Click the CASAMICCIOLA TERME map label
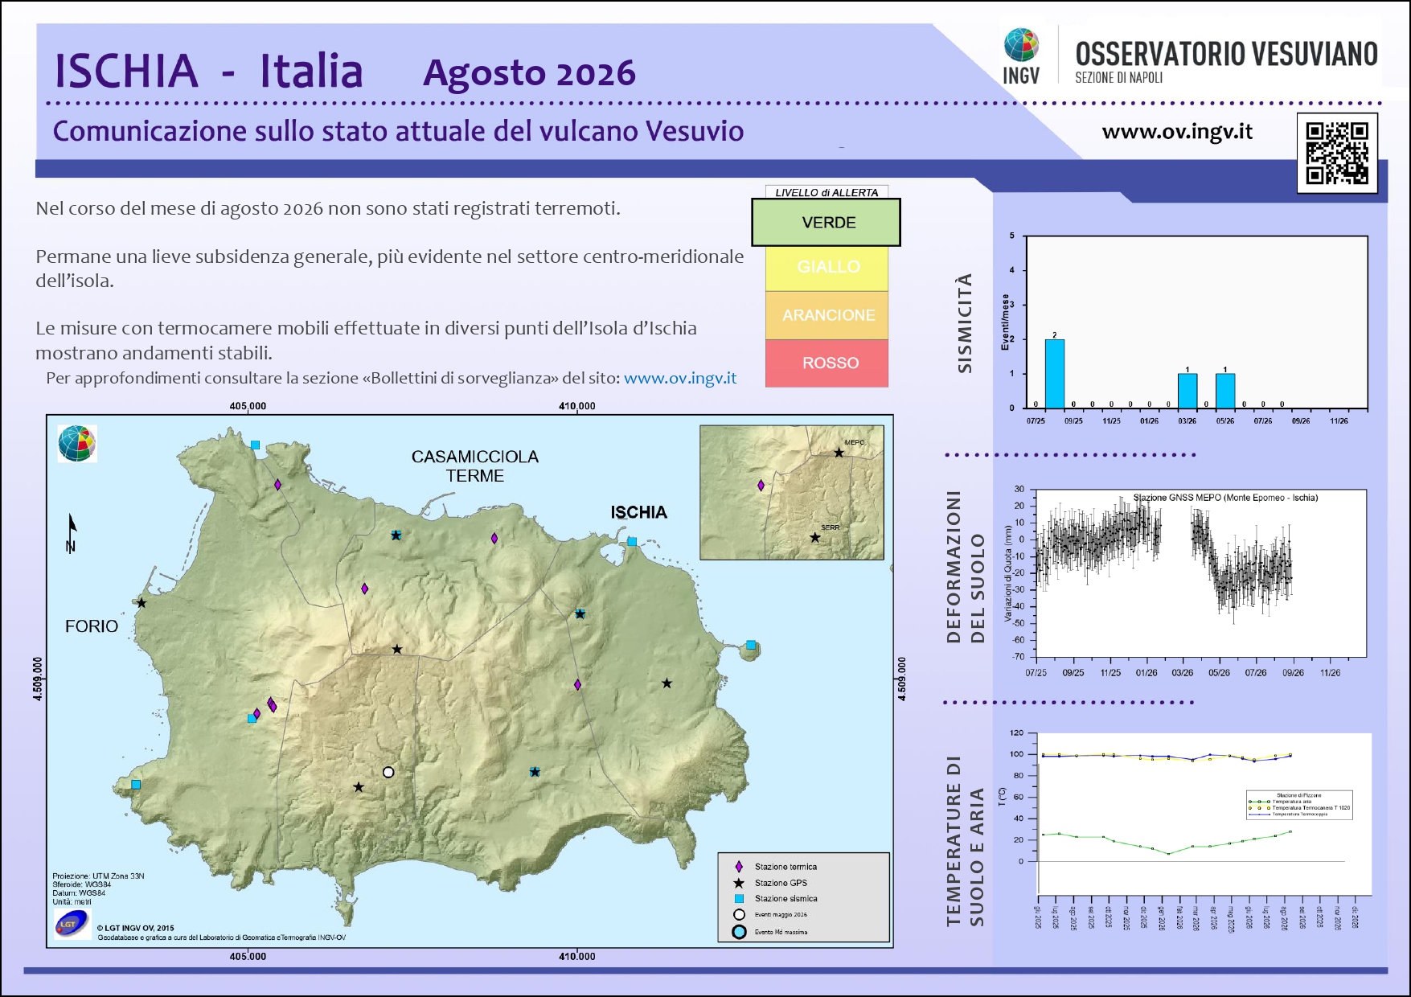Viewport: 1411px width, 997px height. tap(475, 466)
